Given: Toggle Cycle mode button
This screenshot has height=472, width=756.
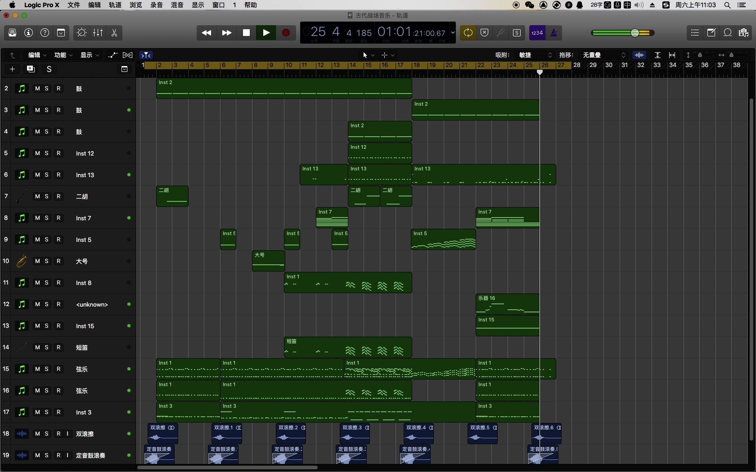Looking at the screenshot, I should [468, 33].
